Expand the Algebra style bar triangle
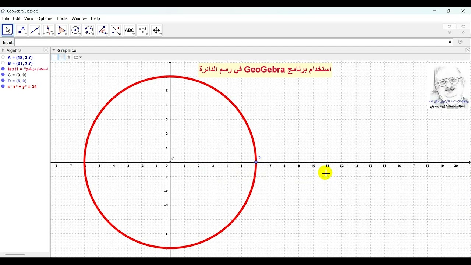The height and width of the screenshot is (265, 471). 3,50
